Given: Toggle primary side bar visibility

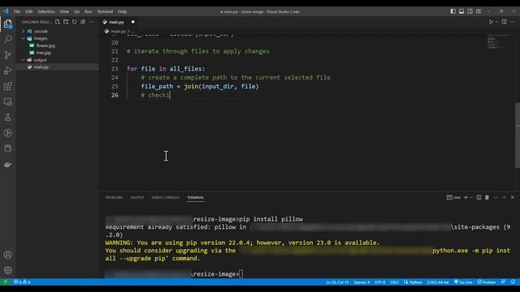Looking at the screenshot, I should [453, 11].
